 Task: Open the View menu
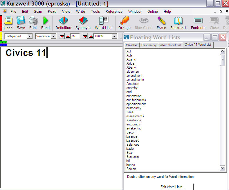coord(66,12)
